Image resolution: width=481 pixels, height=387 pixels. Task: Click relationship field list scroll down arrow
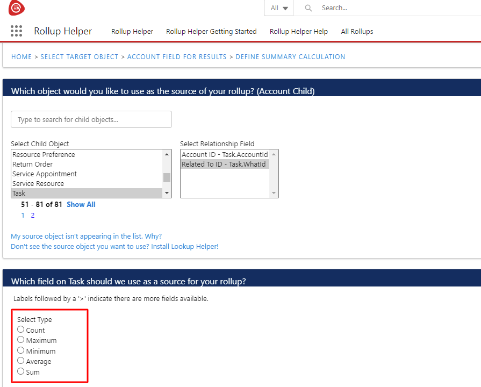click(274, 193)
